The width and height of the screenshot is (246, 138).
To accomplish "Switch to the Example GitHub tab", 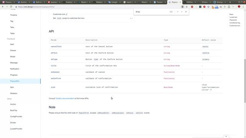I will pos(69,2).
